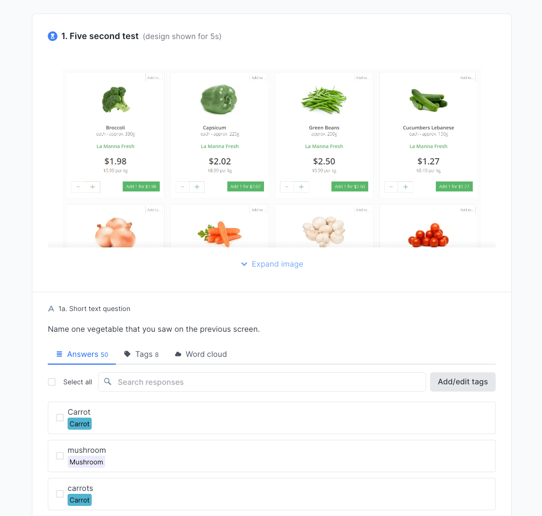
Task: Click the broccoli product image
Action: click(x=116, y=99)
